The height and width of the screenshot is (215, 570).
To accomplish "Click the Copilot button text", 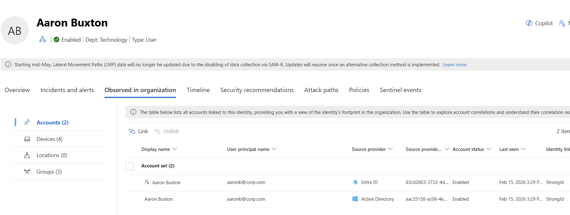I will [544, 23].
